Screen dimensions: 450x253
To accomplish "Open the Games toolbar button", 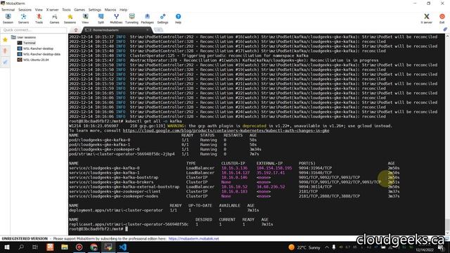I will [x=55, y=19].
